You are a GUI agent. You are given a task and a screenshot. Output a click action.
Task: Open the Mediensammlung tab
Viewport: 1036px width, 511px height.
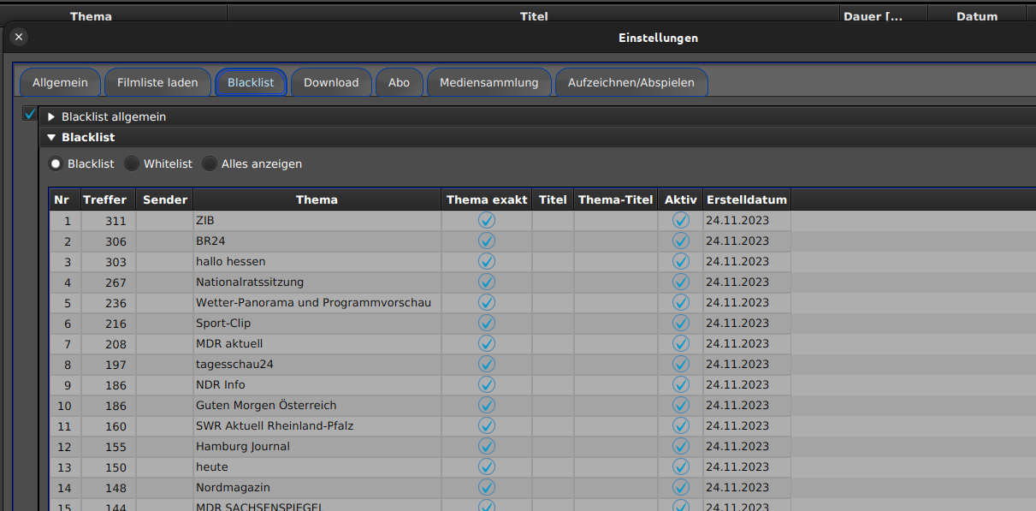(x=488, y=83)
